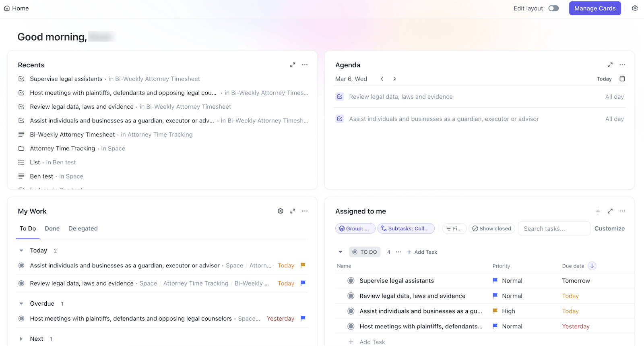Click the Manage Cards button
The width and height of the screenshot is (644, 346).
(594, 8)
